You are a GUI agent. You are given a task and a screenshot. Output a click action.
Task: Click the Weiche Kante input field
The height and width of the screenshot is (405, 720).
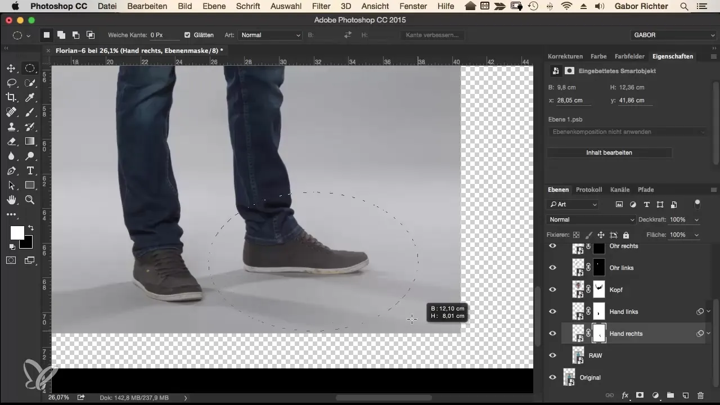[x=164, y=35]
